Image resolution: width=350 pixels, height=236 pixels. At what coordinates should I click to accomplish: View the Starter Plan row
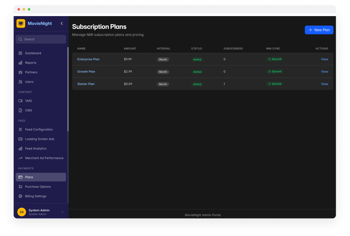point(325,84)
